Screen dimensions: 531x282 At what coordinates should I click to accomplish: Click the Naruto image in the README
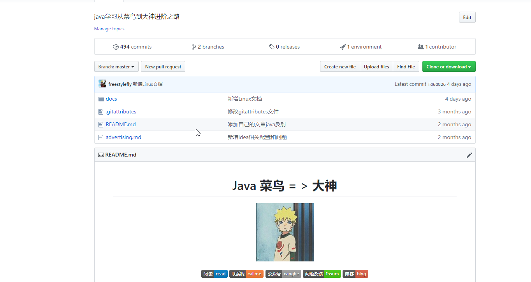pyautogui.click(x=285, y=232)
